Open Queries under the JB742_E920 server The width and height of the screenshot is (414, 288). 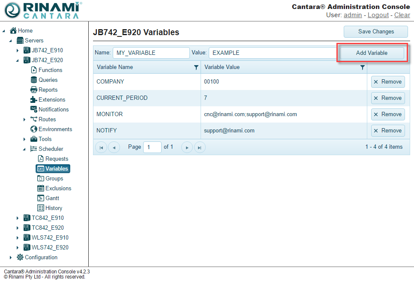click(x=48, y=80)
